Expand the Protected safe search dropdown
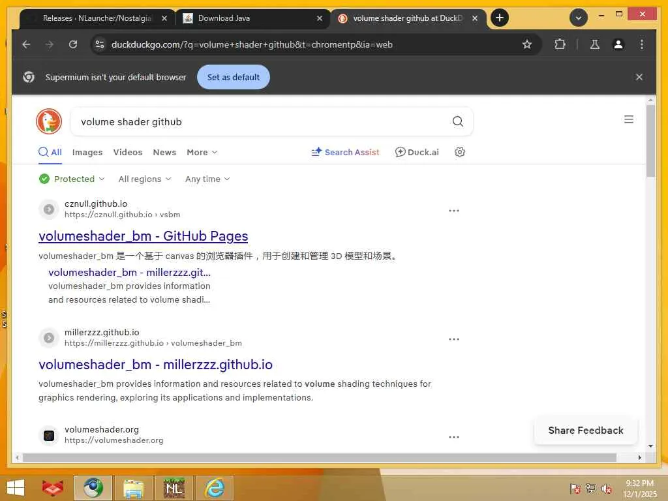 (x=72, y=179)
